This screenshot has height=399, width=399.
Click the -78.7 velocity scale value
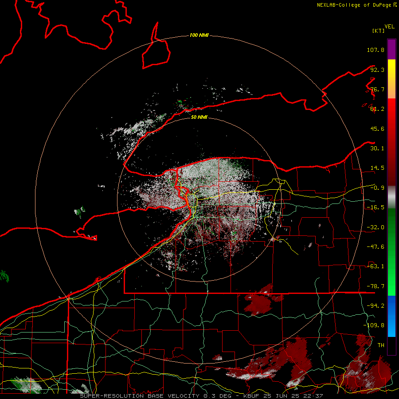click(376, 286)
